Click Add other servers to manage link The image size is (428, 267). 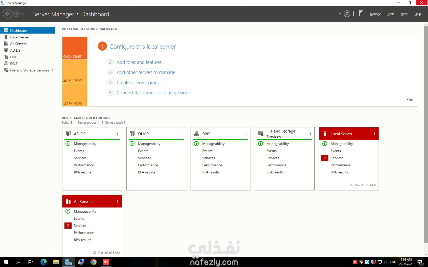(x=146, y=72)
